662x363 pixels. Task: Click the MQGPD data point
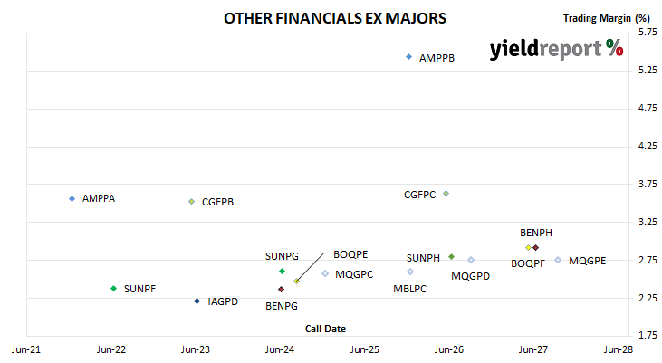point(471,260)
